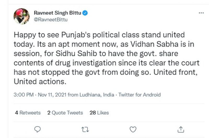The image size is (209, 138).
Task: Click the display name Ravneet Singh Bittu
Action: click(x=58, y=13)
